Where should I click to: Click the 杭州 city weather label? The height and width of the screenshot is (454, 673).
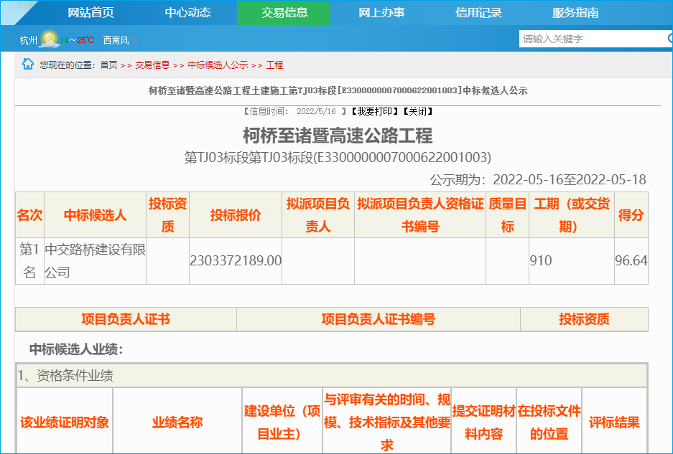pyautogui.click(x=29, y=40)
